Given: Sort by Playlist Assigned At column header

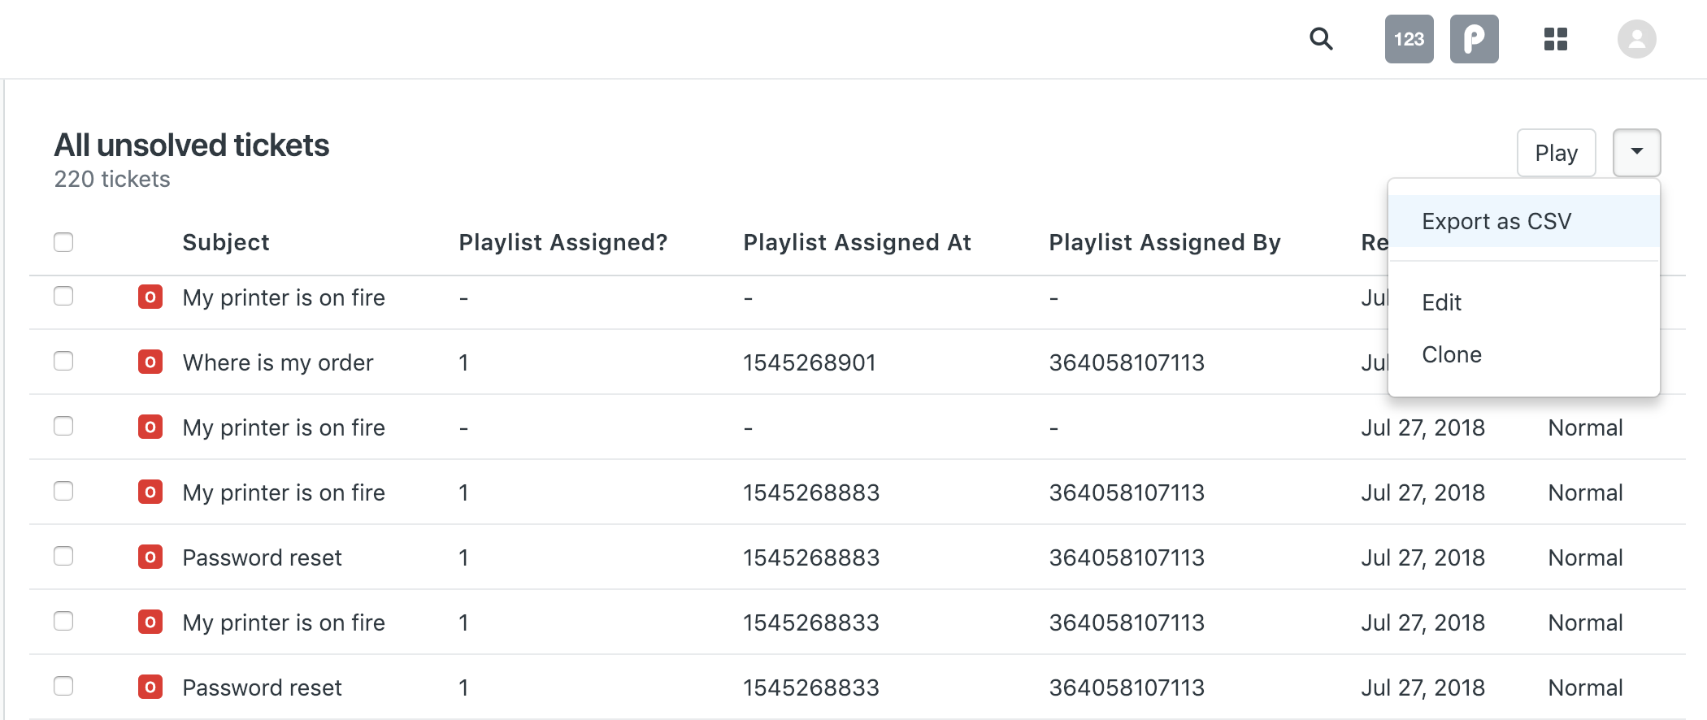Looking at the screenshot, I should (x=857, y=242).
